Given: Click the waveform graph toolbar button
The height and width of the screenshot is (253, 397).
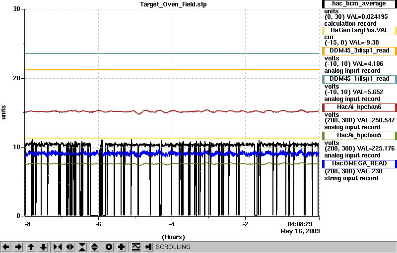Looking at the screenshot, I should 136,247.
